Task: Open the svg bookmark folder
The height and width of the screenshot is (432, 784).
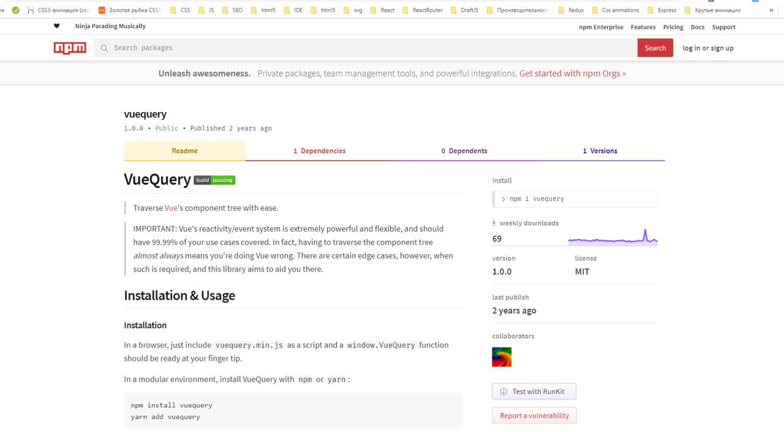Action: point(353,10)
